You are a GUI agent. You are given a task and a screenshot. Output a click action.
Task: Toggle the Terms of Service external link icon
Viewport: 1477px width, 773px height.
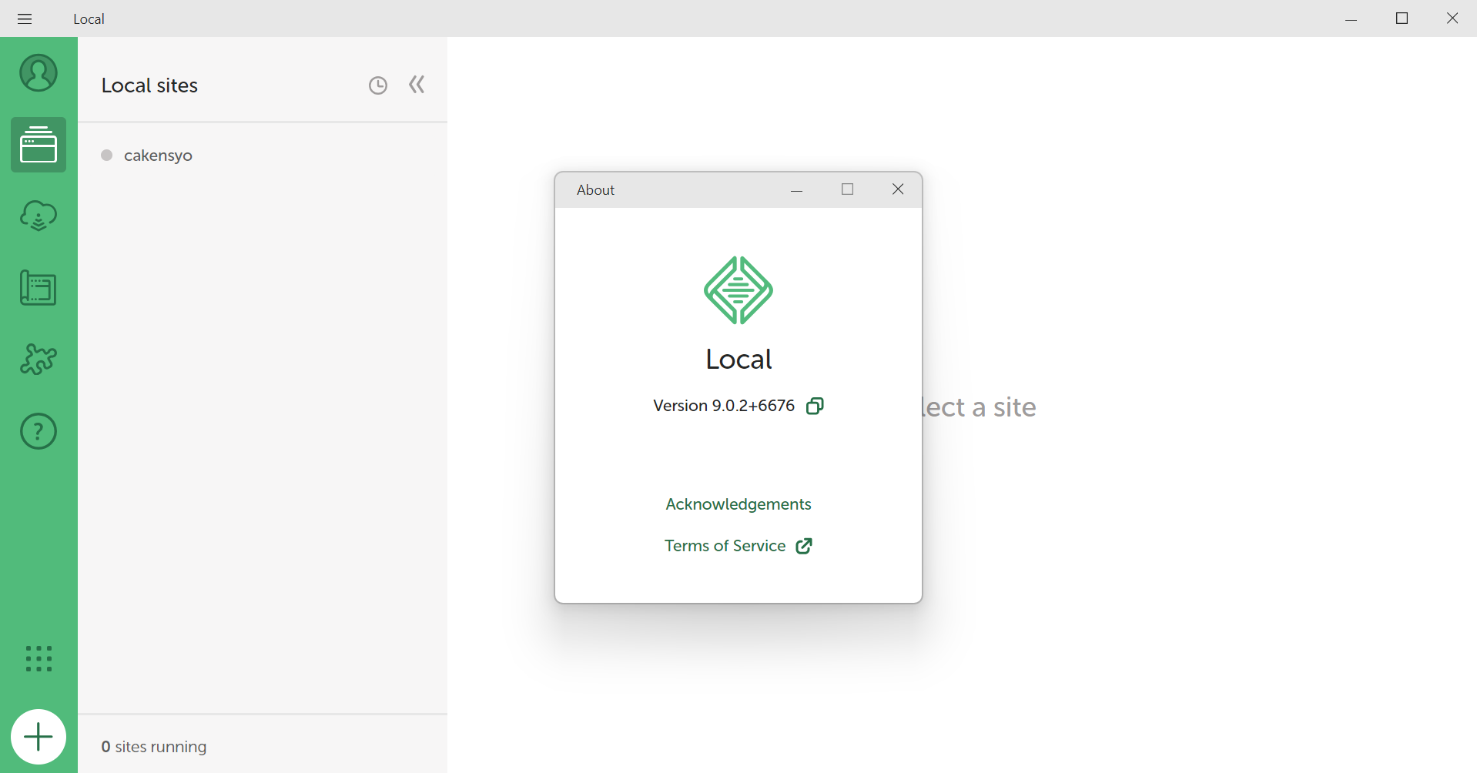click(x=805, y=546)
